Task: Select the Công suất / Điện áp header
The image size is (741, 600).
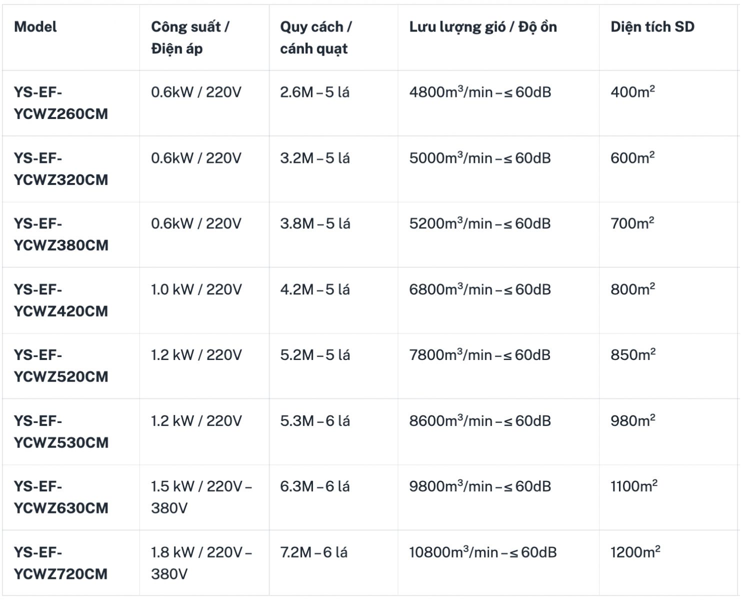Action: [x=190, y=37]
